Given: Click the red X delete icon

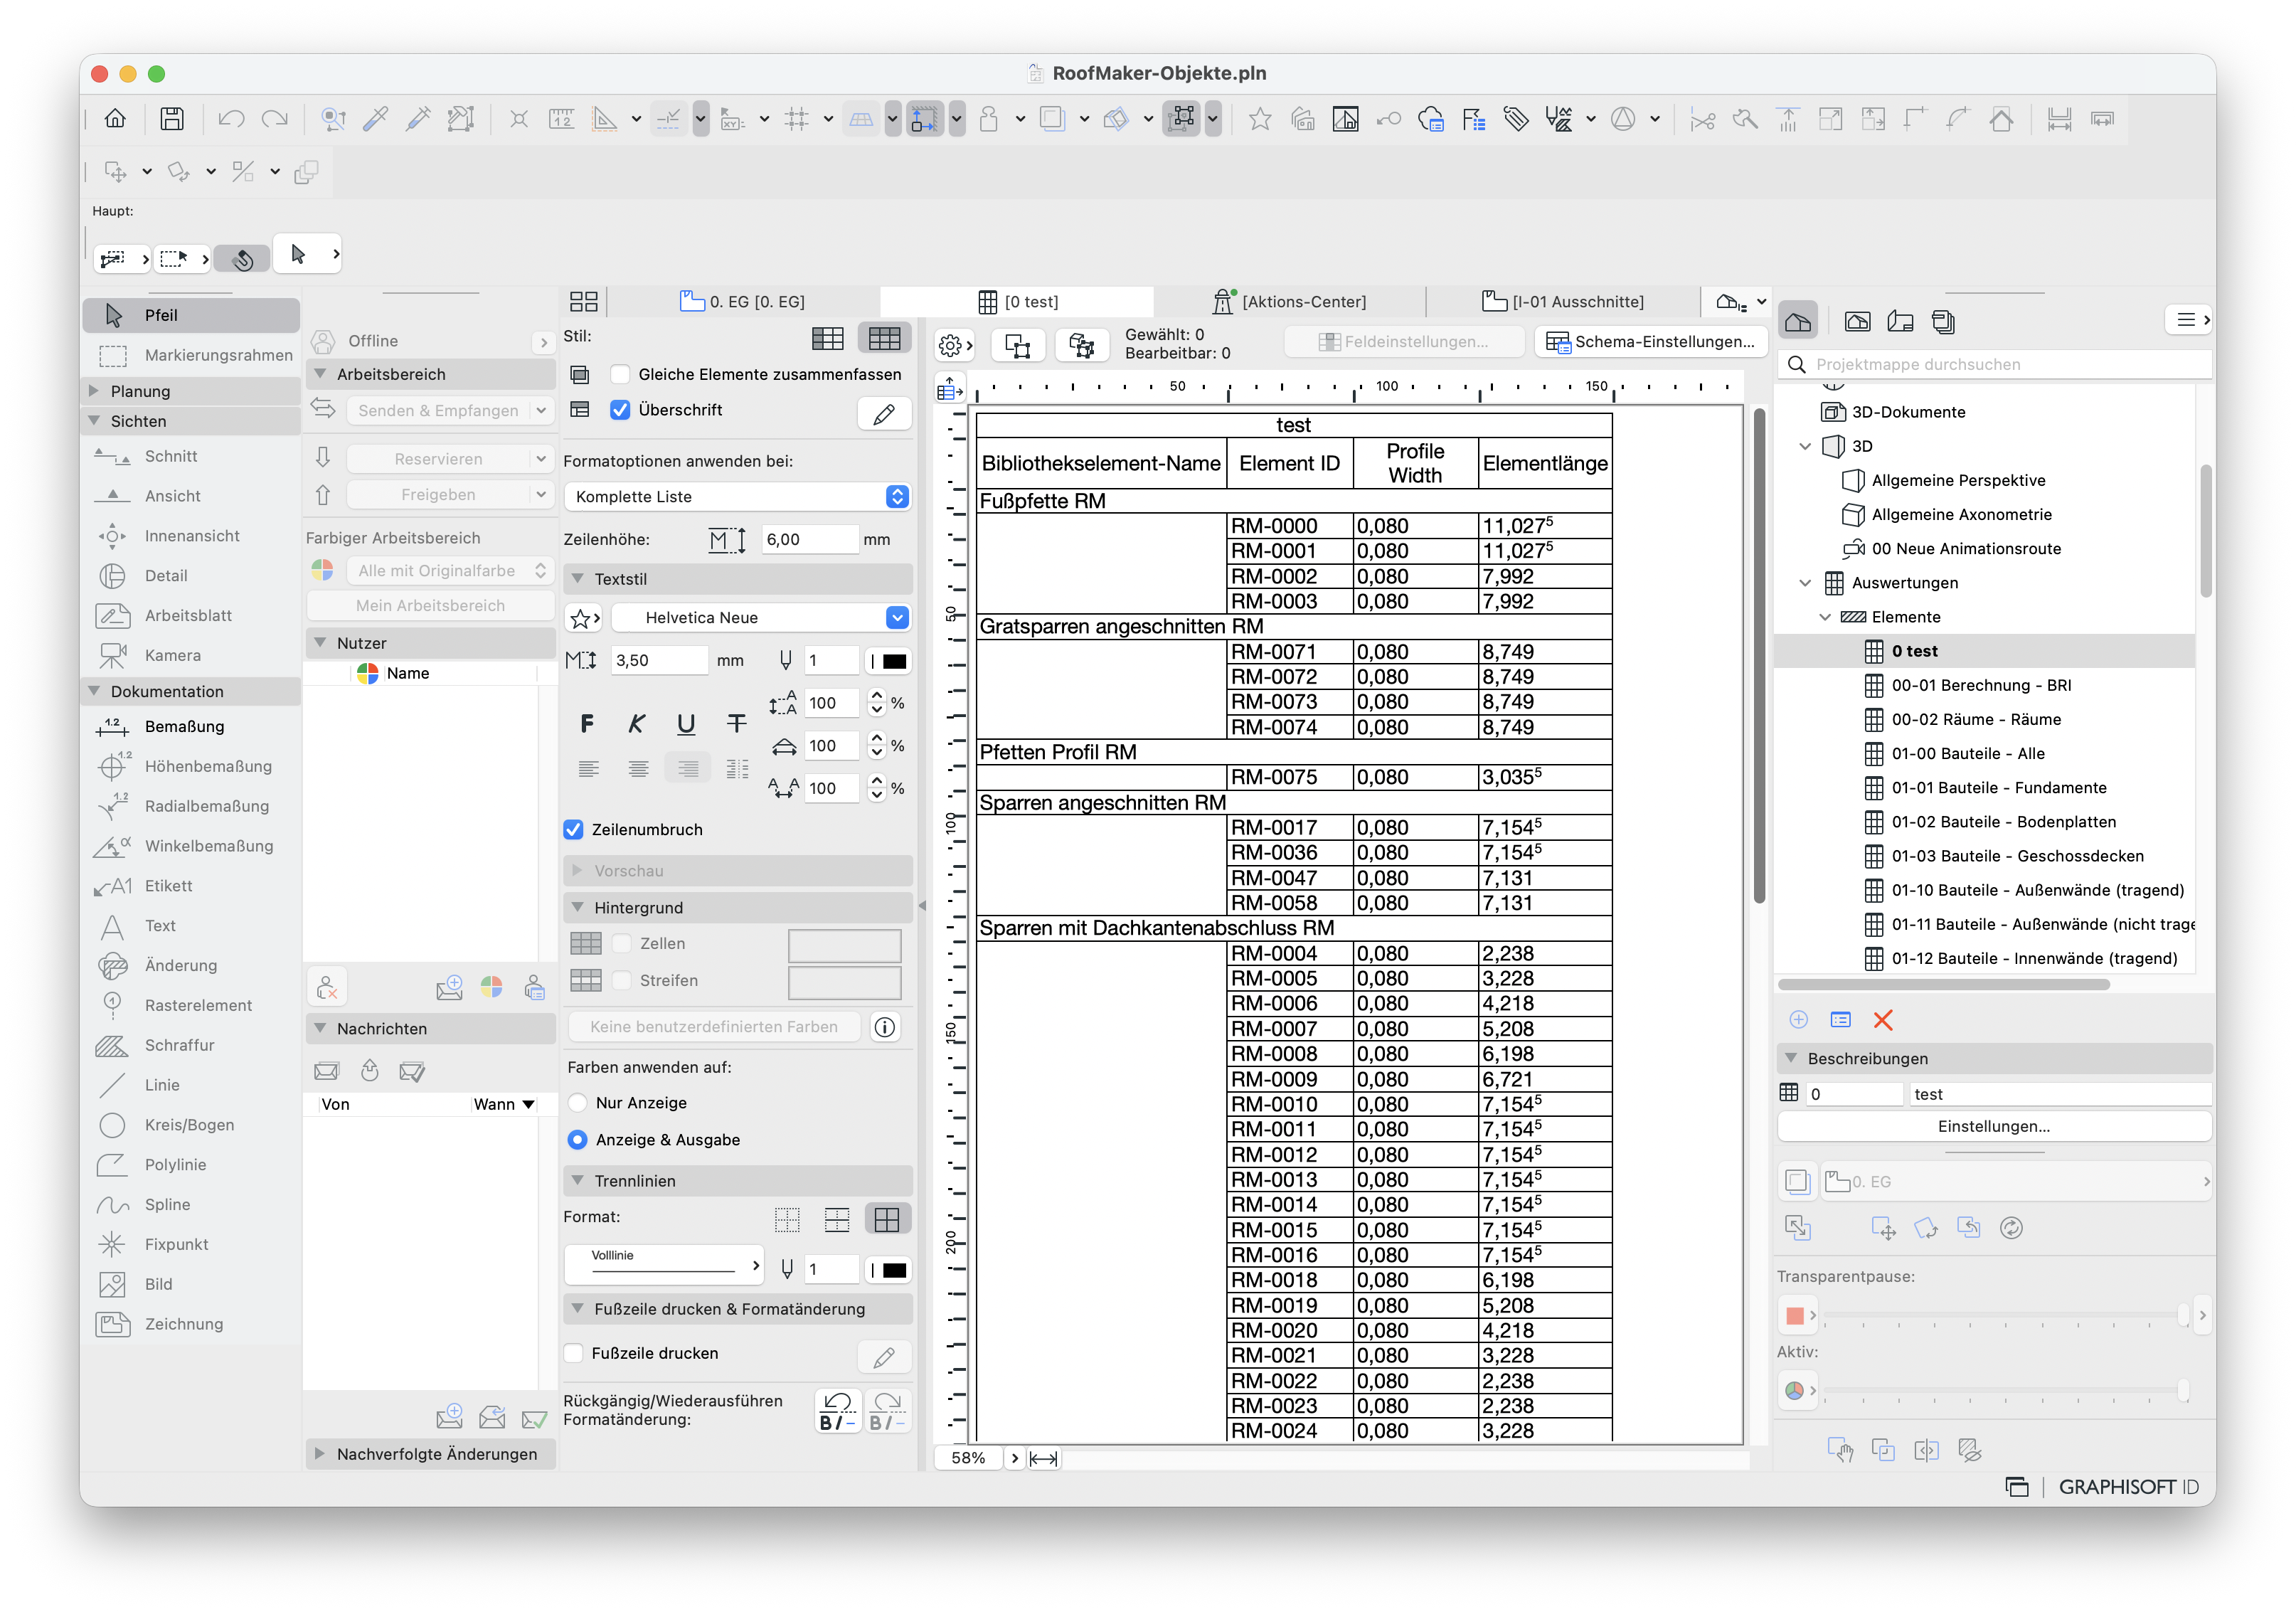Looking at the screenshot, I should click(1883, 1020).
